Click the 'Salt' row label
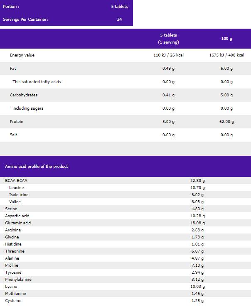The image size is (251, 307). pyautogui.click(x=14, y=135)
